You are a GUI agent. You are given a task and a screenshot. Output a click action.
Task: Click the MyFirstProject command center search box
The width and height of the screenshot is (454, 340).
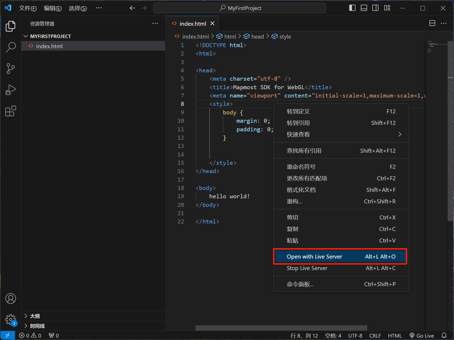(240, 8)
